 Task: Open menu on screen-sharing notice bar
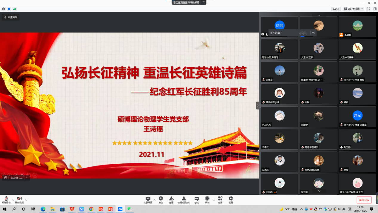point(204,2)
